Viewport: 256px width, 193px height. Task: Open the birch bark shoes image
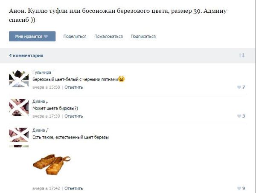coord(52,162)
